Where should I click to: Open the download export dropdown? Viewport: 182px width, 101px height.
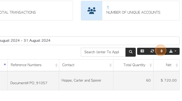(172, 51)
